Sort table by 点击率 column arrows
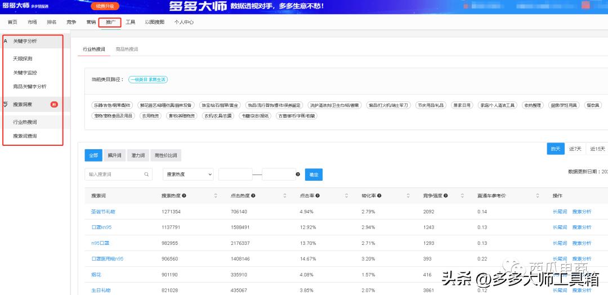This screenshot has height=295, width=608. click(x=347, y=196)
